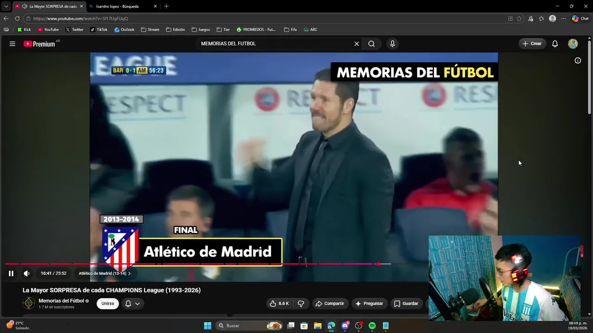Expand the Tier bookmarks folder
Image resolution: width=593 pixels, height=333 pixels.
coord(223,30)
